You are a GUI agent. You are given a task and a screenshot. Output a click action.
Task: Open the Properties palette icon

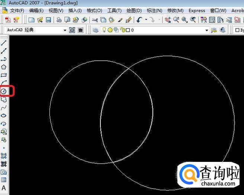click(x=203, y=20)
